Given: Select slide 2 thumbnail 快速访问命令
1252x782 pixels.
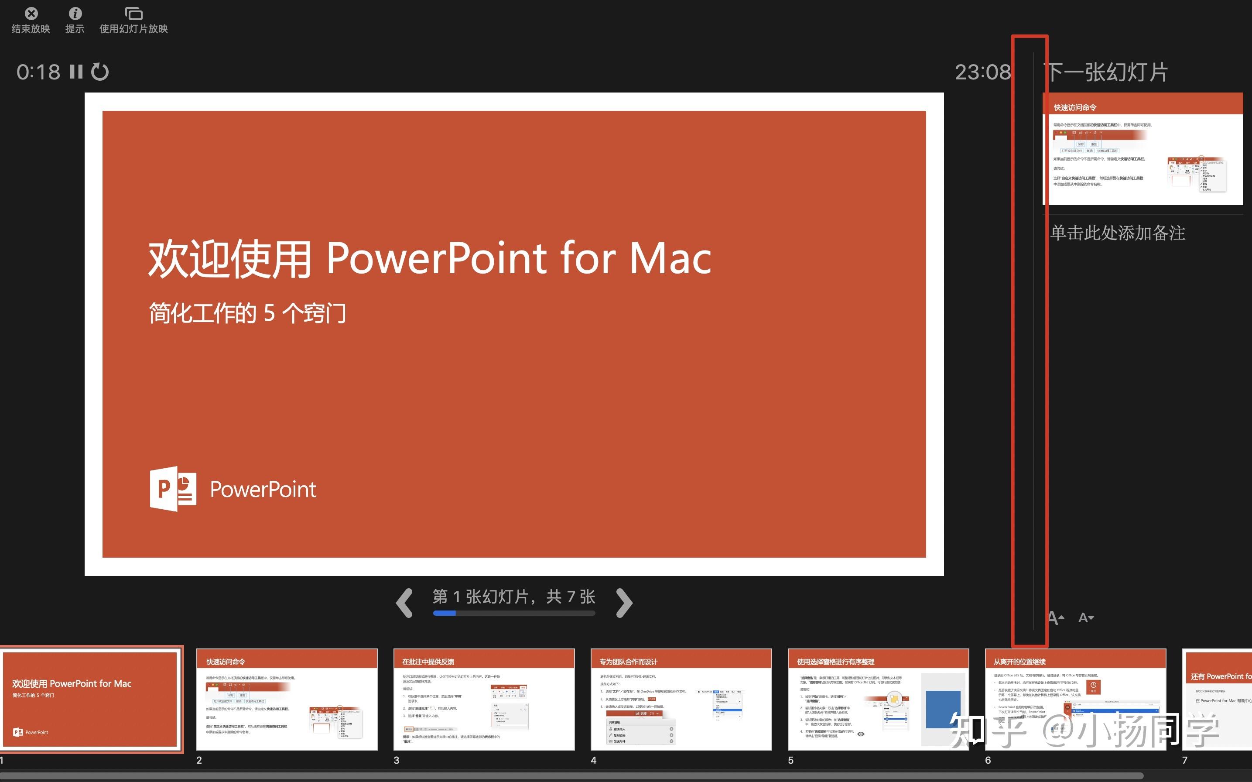Looking at the screenshot, I should click(287, 699).
